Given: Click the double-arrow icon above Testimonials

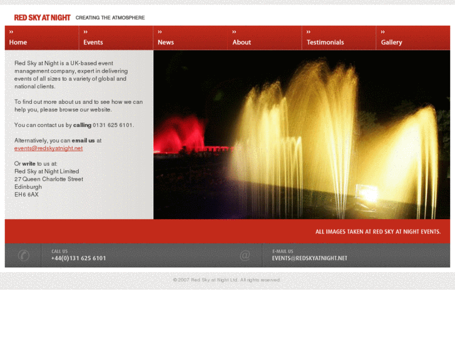Looking at the screenshot, I should tap(309, 32).
